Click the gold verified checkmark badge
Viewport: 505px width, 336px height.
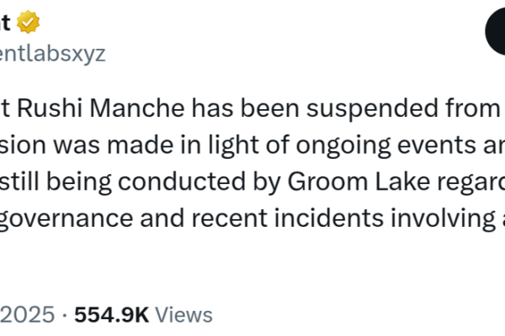pyautogui.click(x=28, y=22)
